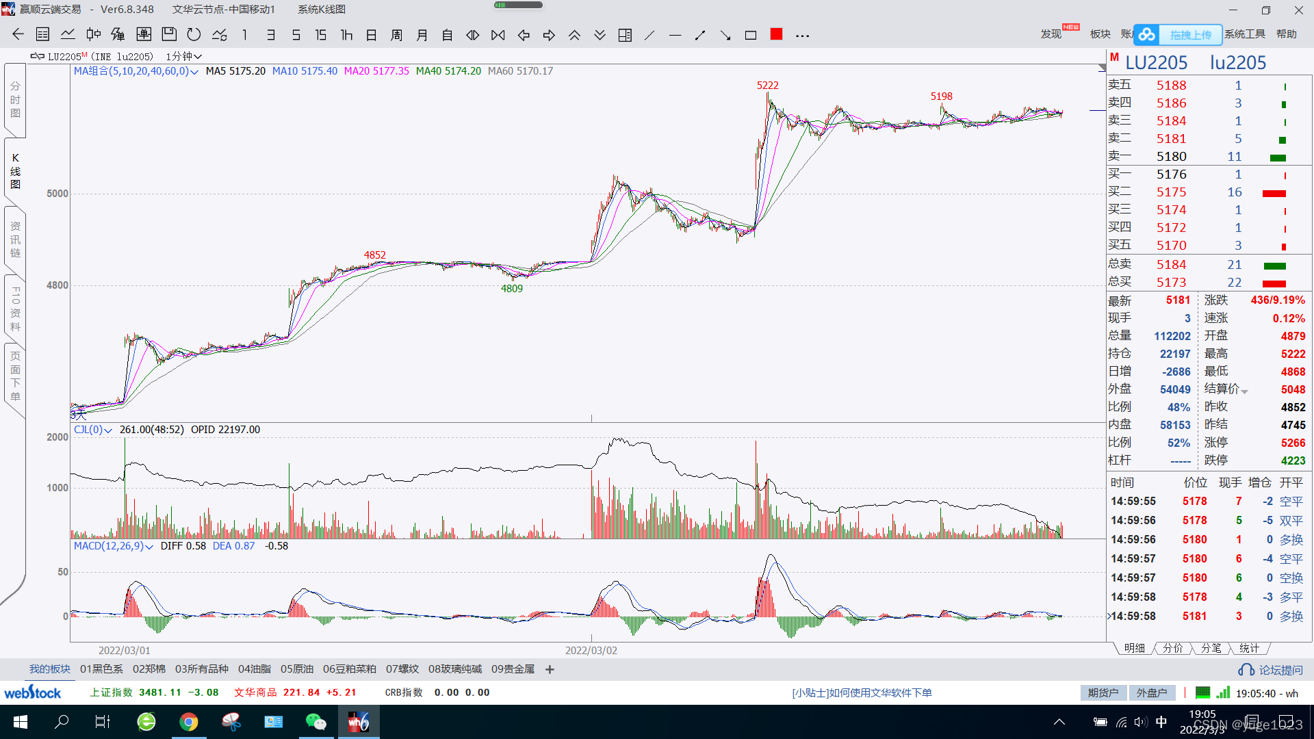Open the more options ellipsis in toolbar

pyautogui.click(x=803, y=36)
